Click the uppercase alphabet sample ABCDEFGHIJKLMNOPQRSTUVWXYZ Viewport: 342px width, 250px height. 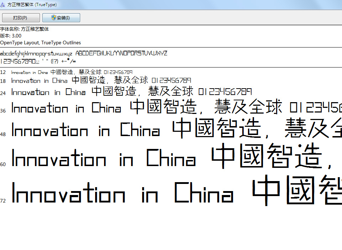point(121,53)
